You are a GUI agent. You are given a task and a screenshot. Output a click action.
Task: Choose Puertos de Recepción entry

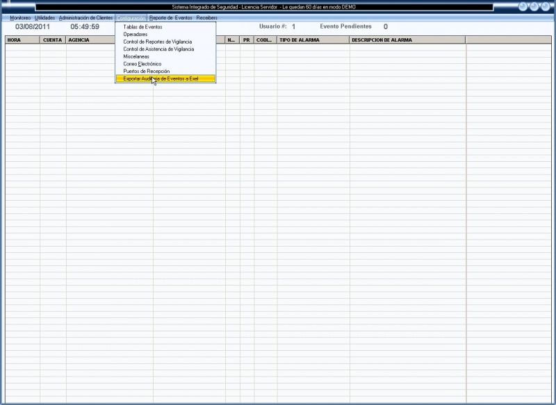click(x=146, y=72)
